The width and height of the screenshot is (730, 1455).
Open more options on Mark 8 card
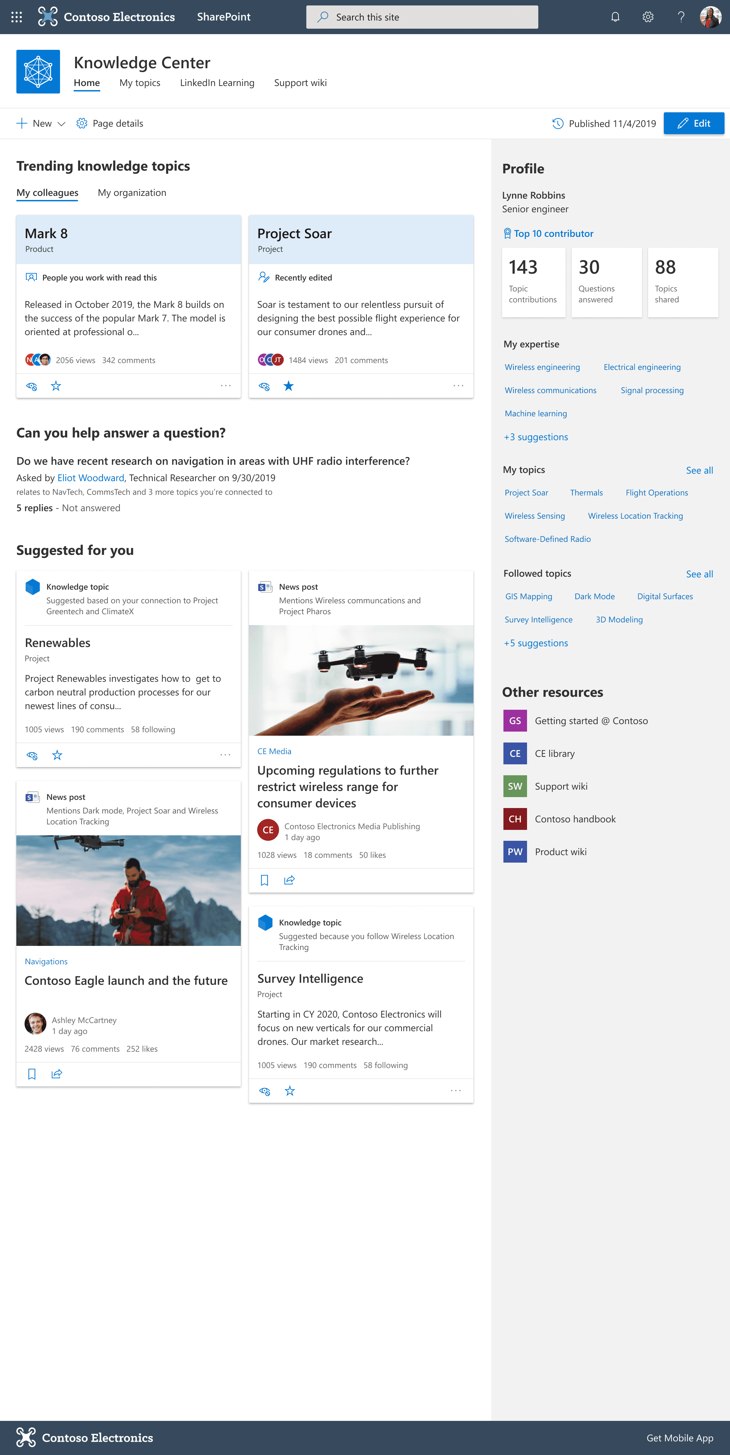point(226,386)
